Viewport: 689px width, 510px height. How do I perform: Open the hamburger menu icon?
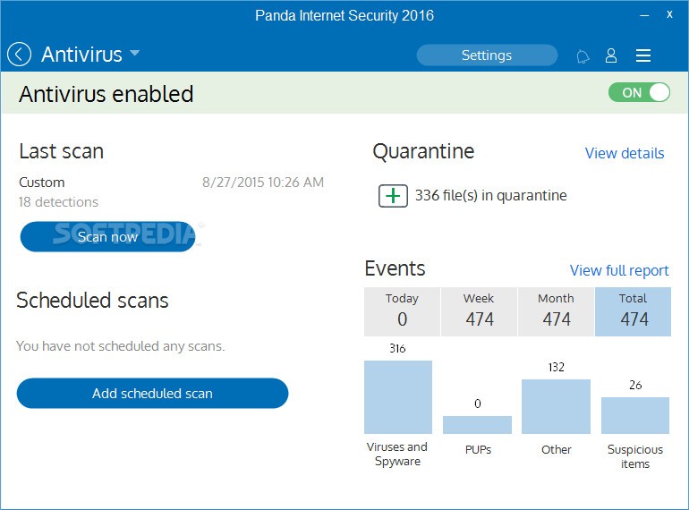(x=642, y=55)
